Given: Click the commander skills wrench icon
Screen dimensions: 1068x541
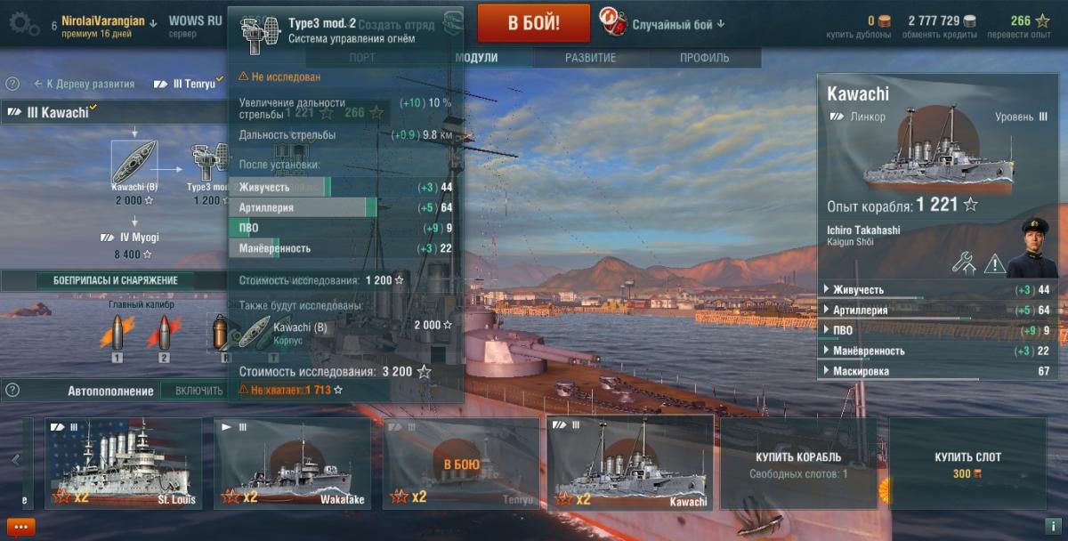Looking at the screenshot, I should (x=964, y=262).
